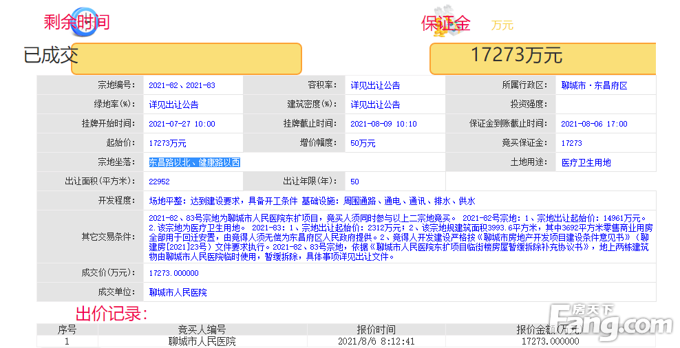The width and height of the screenshot is (680, 348).
Task: Select the highlighted 东昌路以北、健康路以西 location text
Action: pyautogui.click(x=194, y=163)
